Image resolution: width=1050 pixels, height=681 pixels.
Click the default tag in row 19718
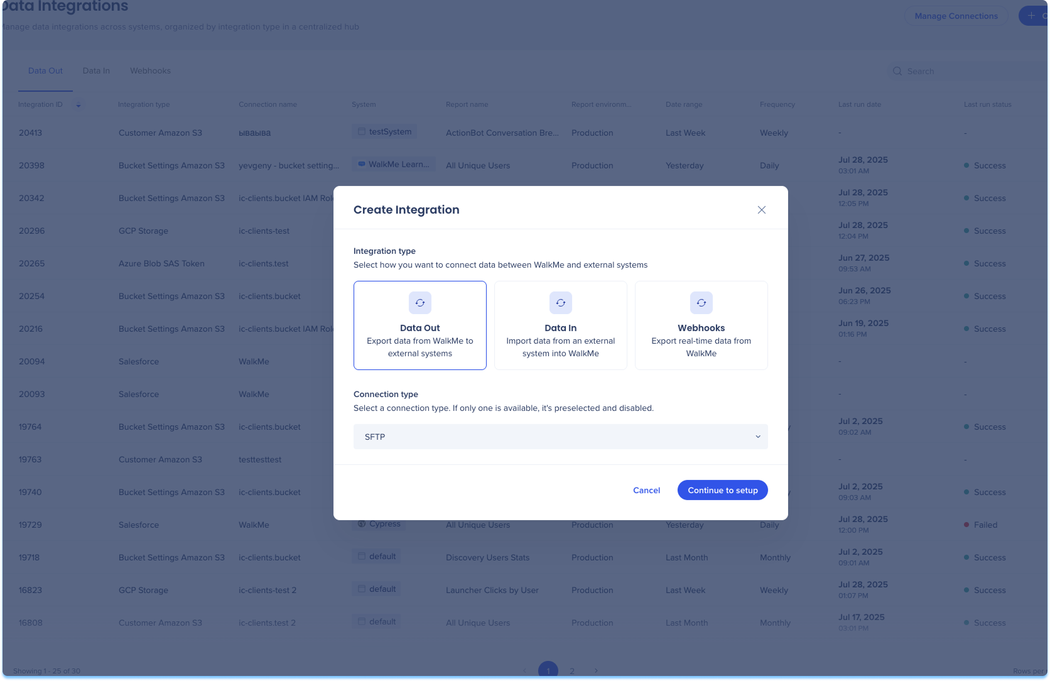coord(376,557)
